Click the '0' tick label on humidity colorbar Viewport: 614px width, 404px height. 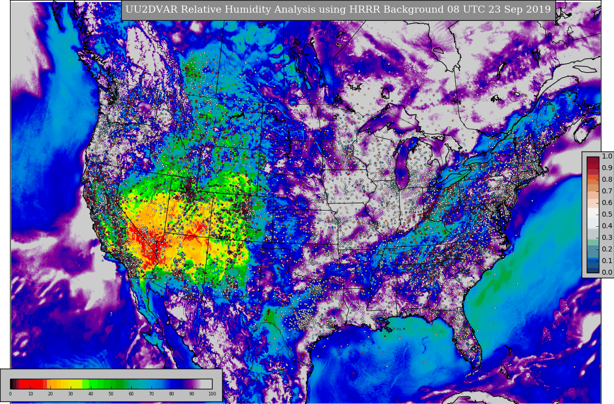[x=10, y=394]
